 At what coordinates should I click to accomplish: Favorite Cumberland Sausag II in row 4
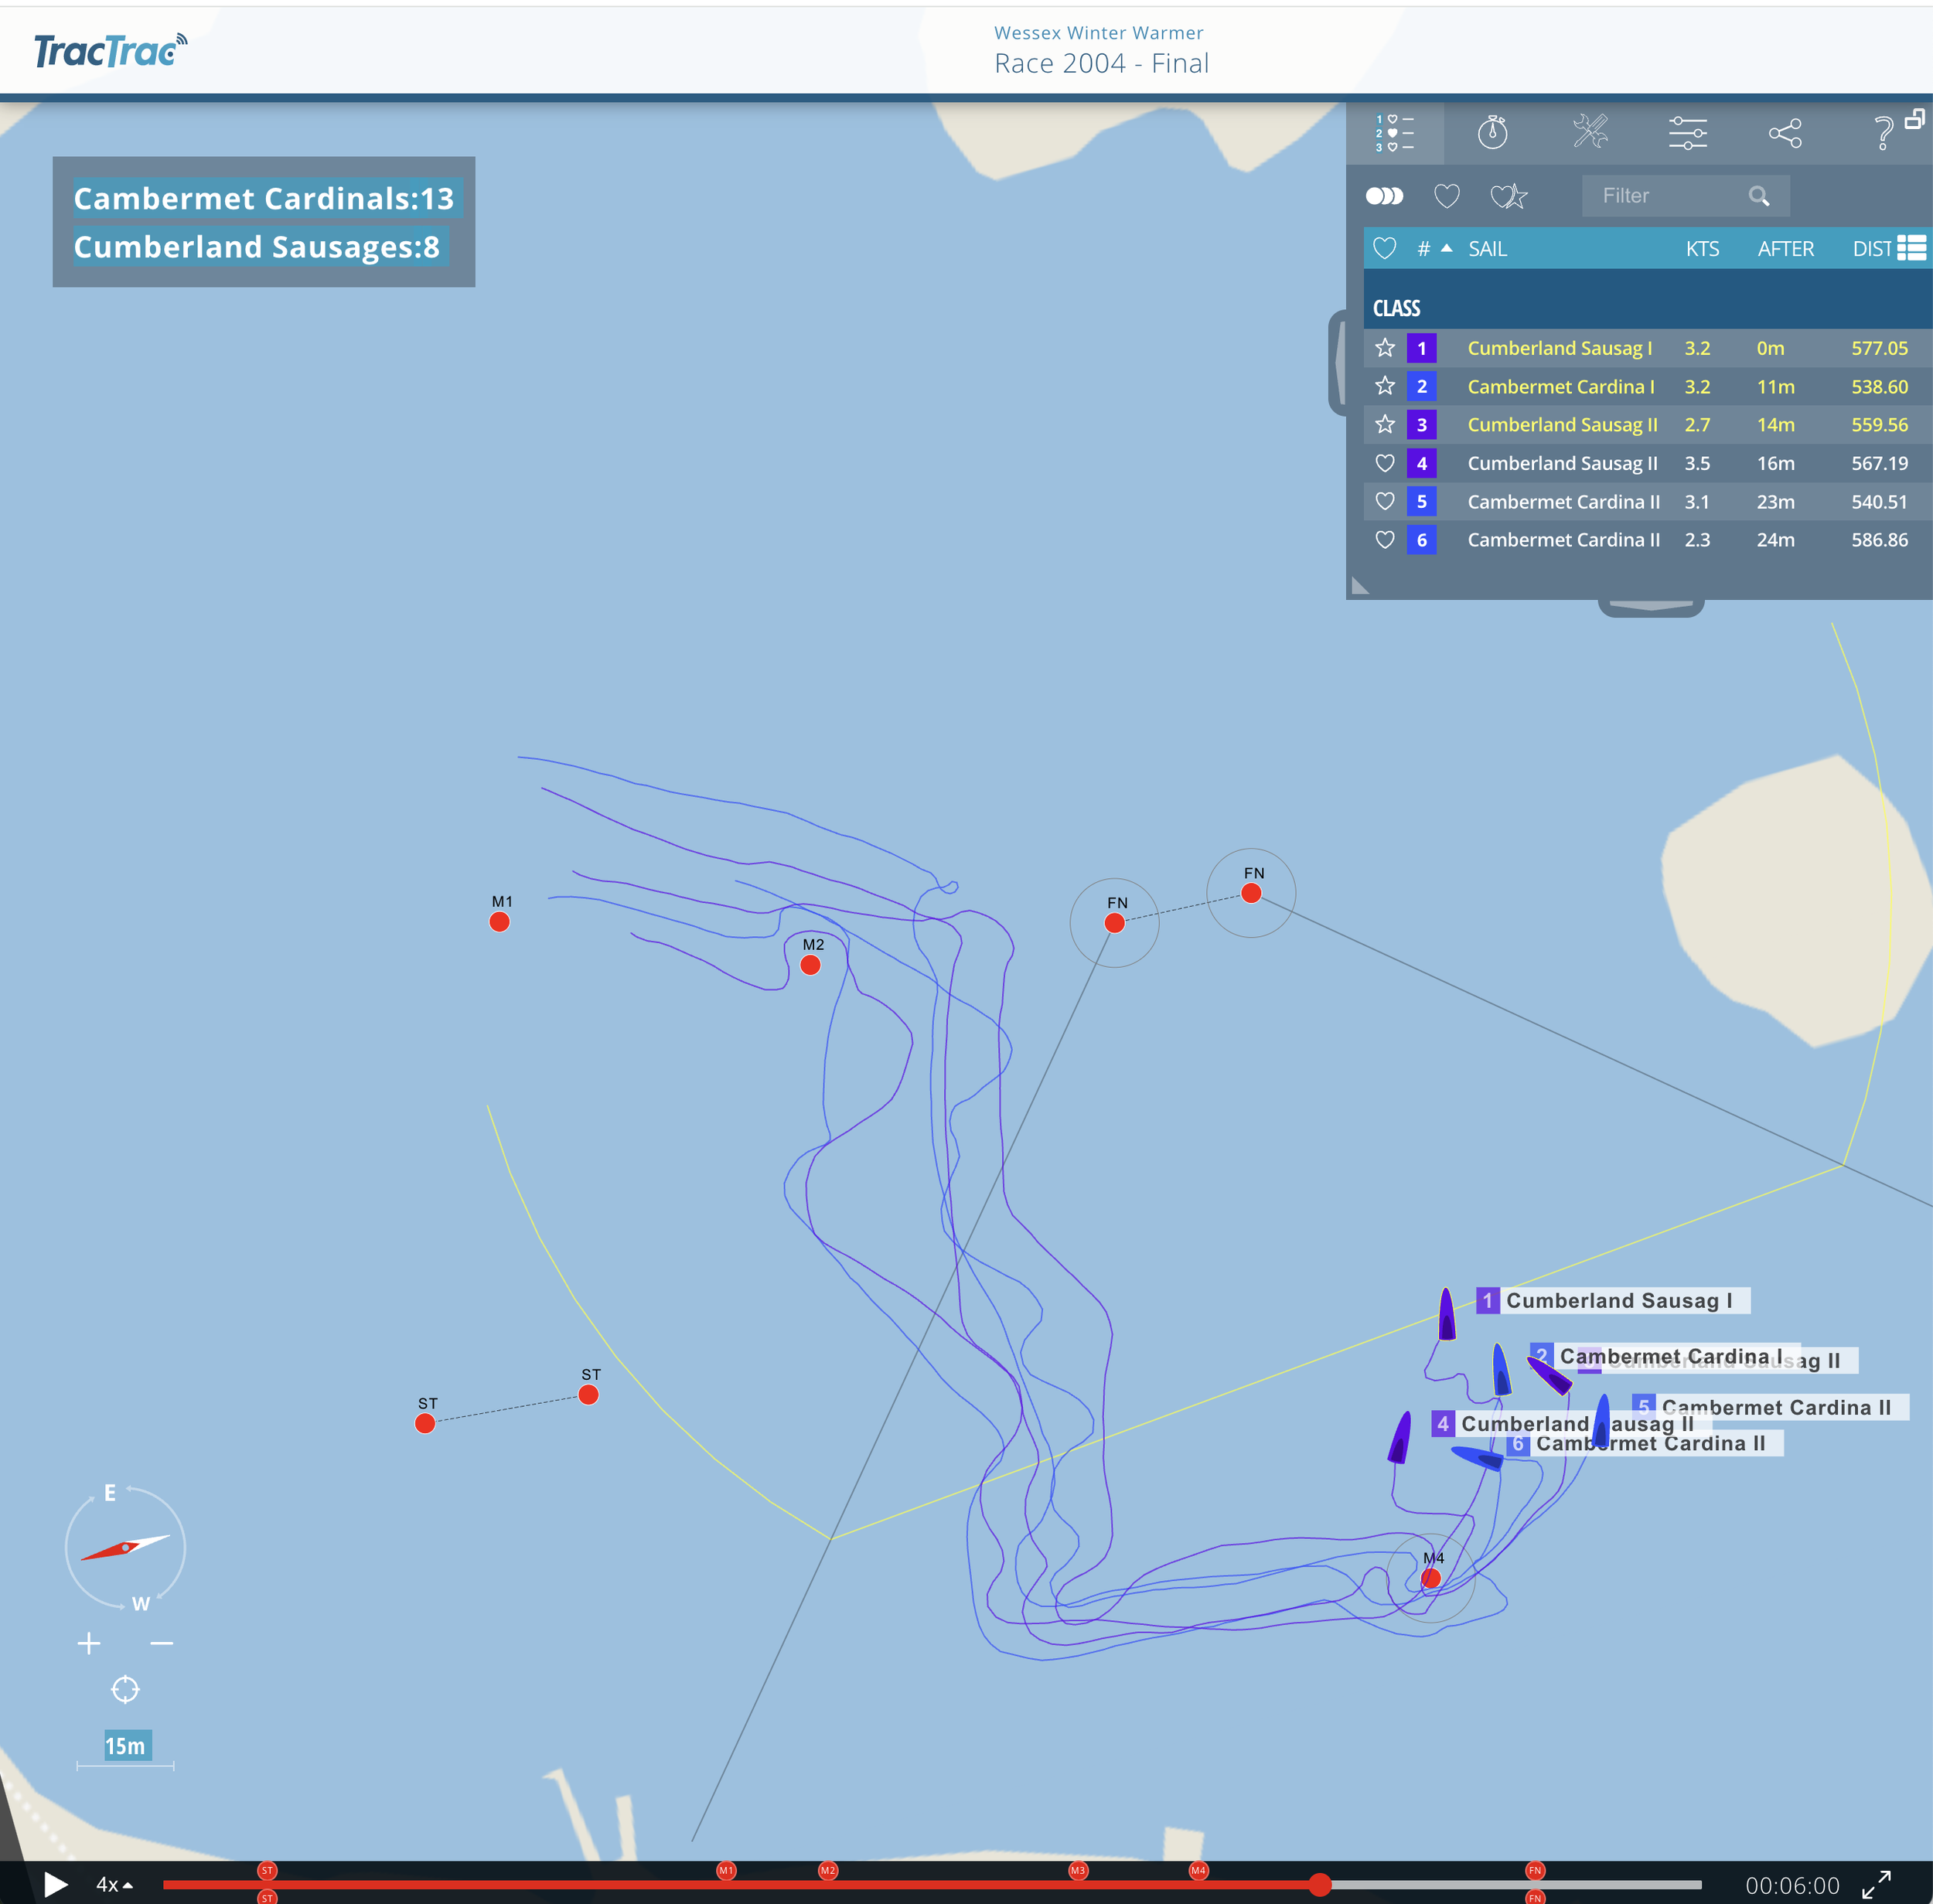1384,463
